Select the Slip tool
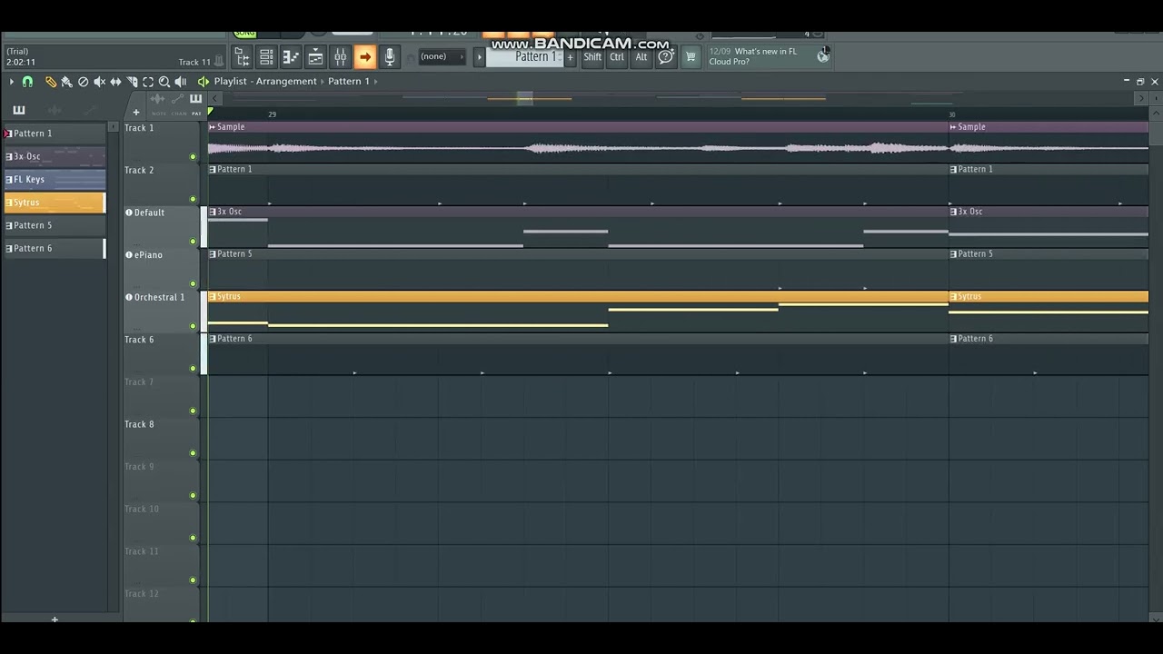This screenshot has height=654, width=1163. [x=115, y=82]
